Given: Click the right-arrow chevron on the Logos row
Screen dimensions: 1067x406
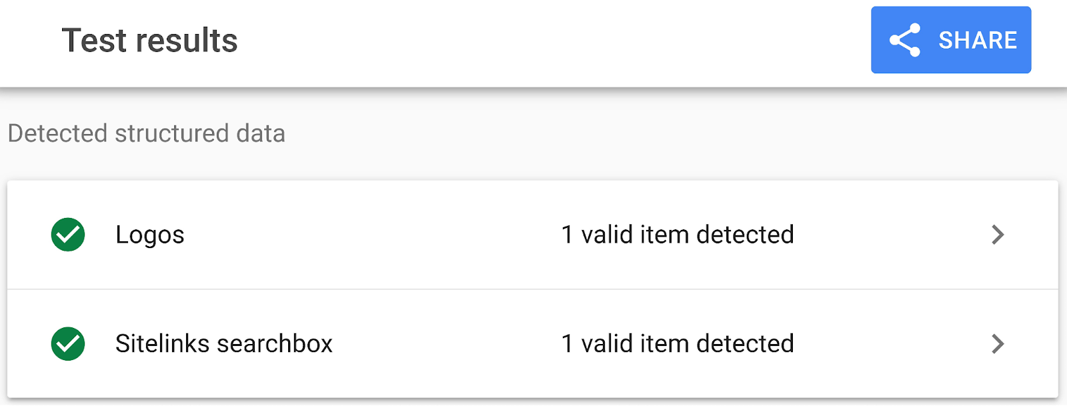Looking at the screenshot, I should pyautogui.click(x=996, y=234).
